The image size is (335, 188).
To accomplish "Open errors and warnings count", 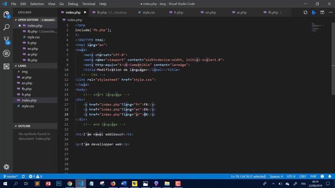I will pos(36,177).
